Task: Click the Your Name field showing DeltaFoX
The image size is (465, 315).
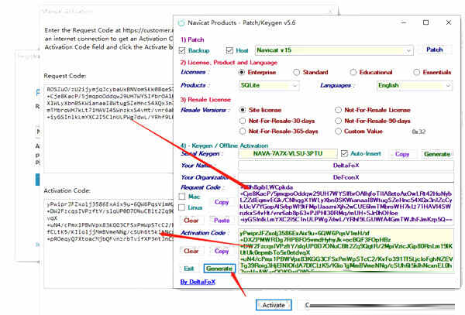Action: [346, 166]
